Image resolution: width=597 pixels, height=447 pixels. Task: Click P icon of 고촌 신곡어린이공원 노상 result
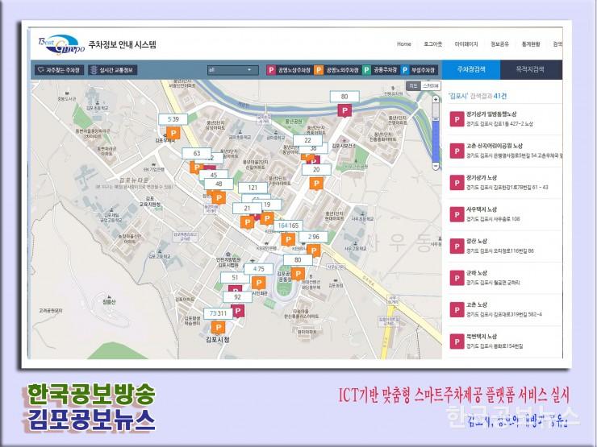457,151
